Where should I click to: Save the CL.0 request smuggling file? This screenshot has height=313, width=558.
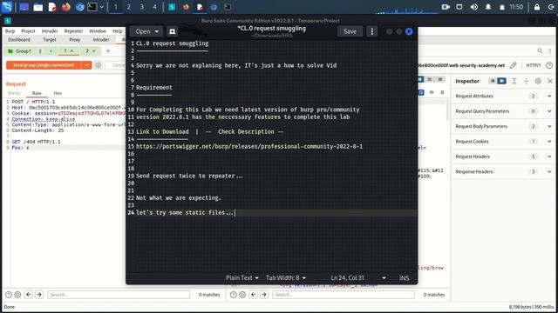point(350,31)
